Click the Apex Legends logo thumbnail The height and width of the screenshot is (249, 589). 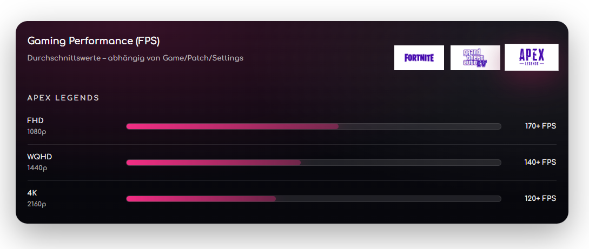tap(531, 57)
